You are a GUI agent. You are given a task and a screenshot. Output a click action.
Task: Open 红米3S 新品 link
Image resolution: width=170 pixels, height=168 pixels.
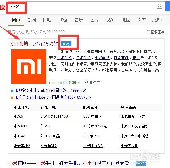[x=50, y=136]
